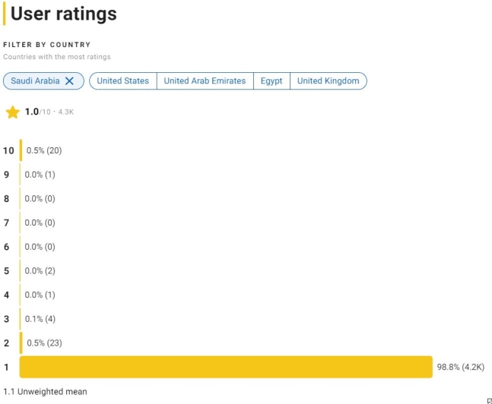Click the FILTER BY COUNTRY label
Image resolution: width=492 pixels, height=404 pixels.
46,45
